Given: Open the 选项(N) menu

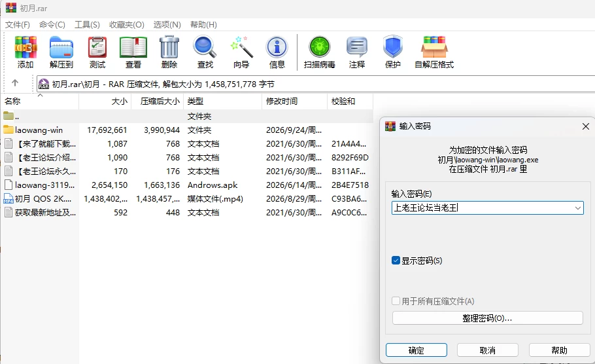Looking at the screenshot, I should pos(167,25).
